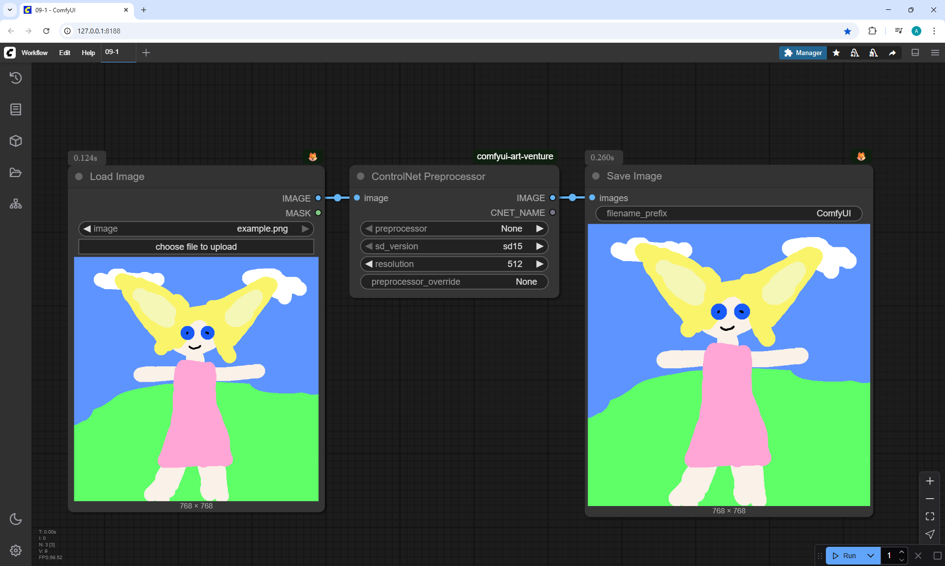
Task: Open the node library sidebar icon
Action: (16, 109)
